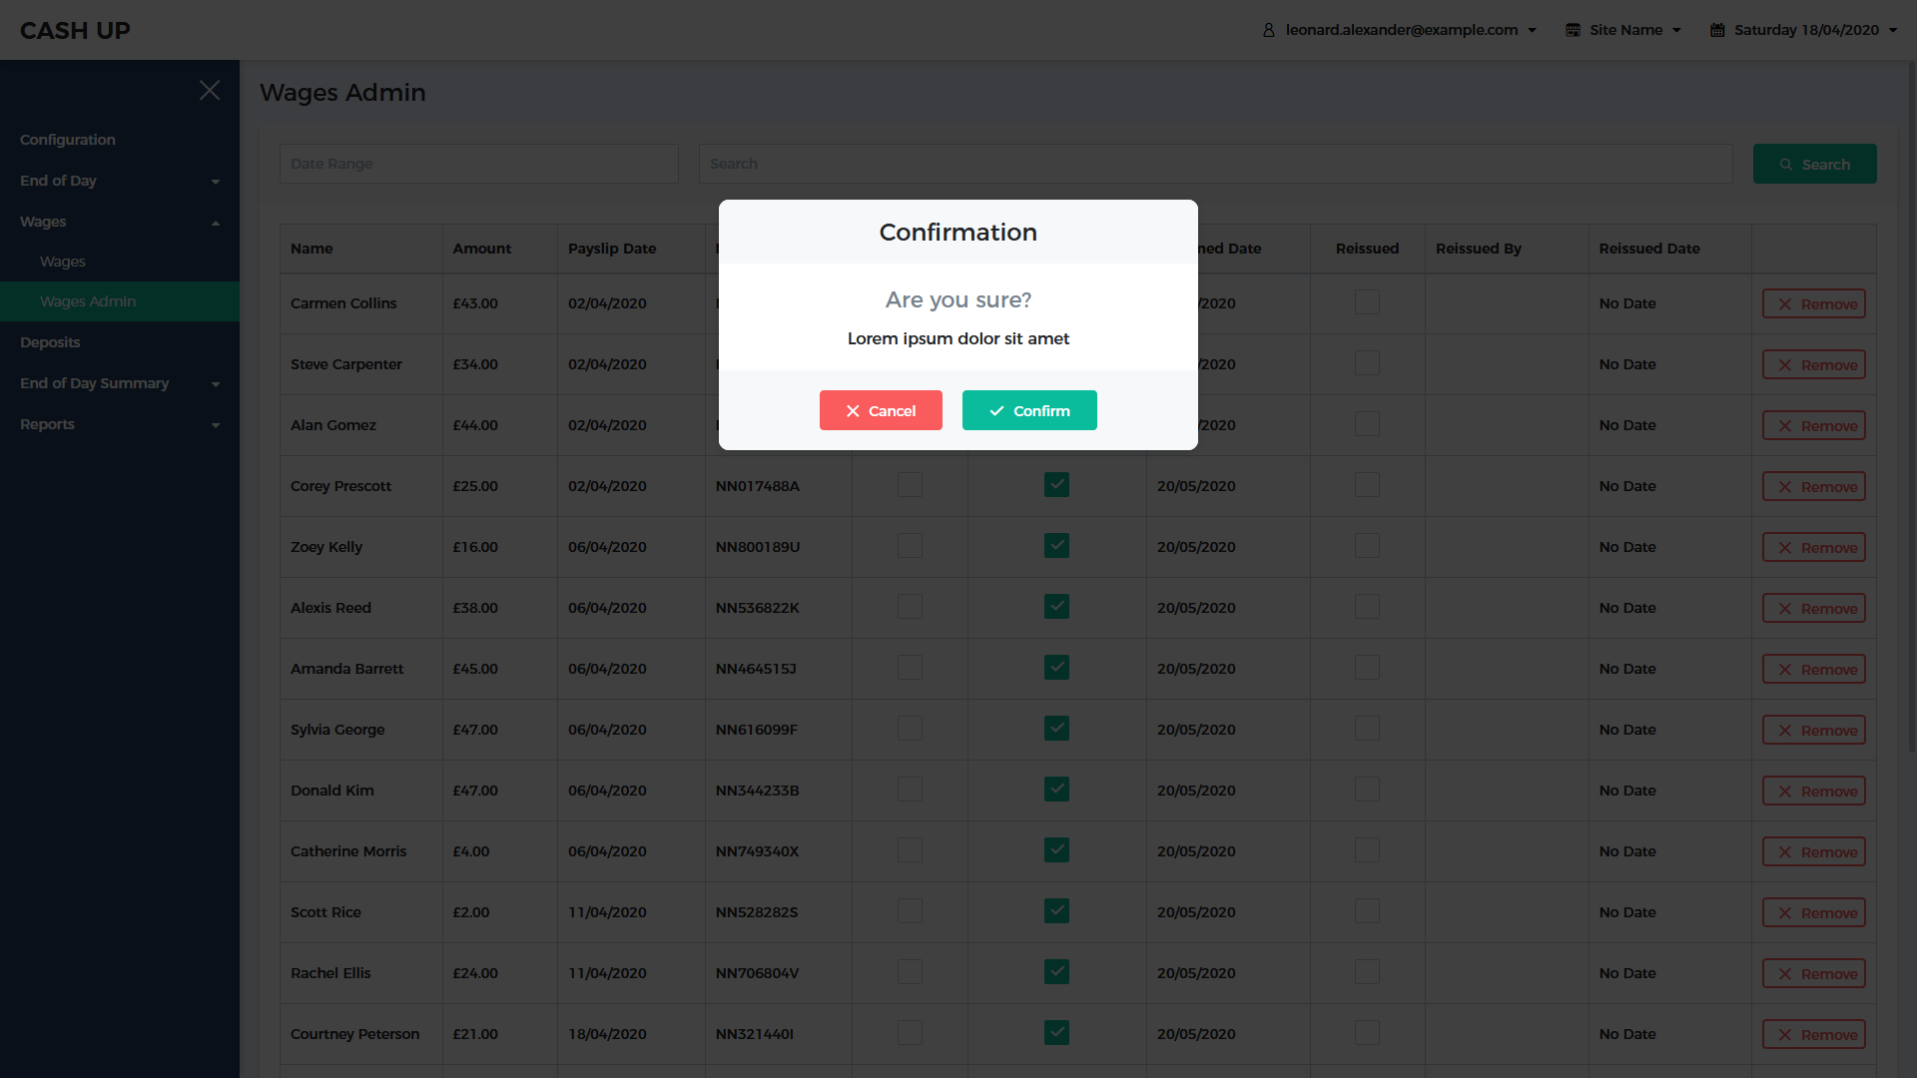
Task: Click the vertical scrollbar on right edge
Action: click(x=1911, y=399)
